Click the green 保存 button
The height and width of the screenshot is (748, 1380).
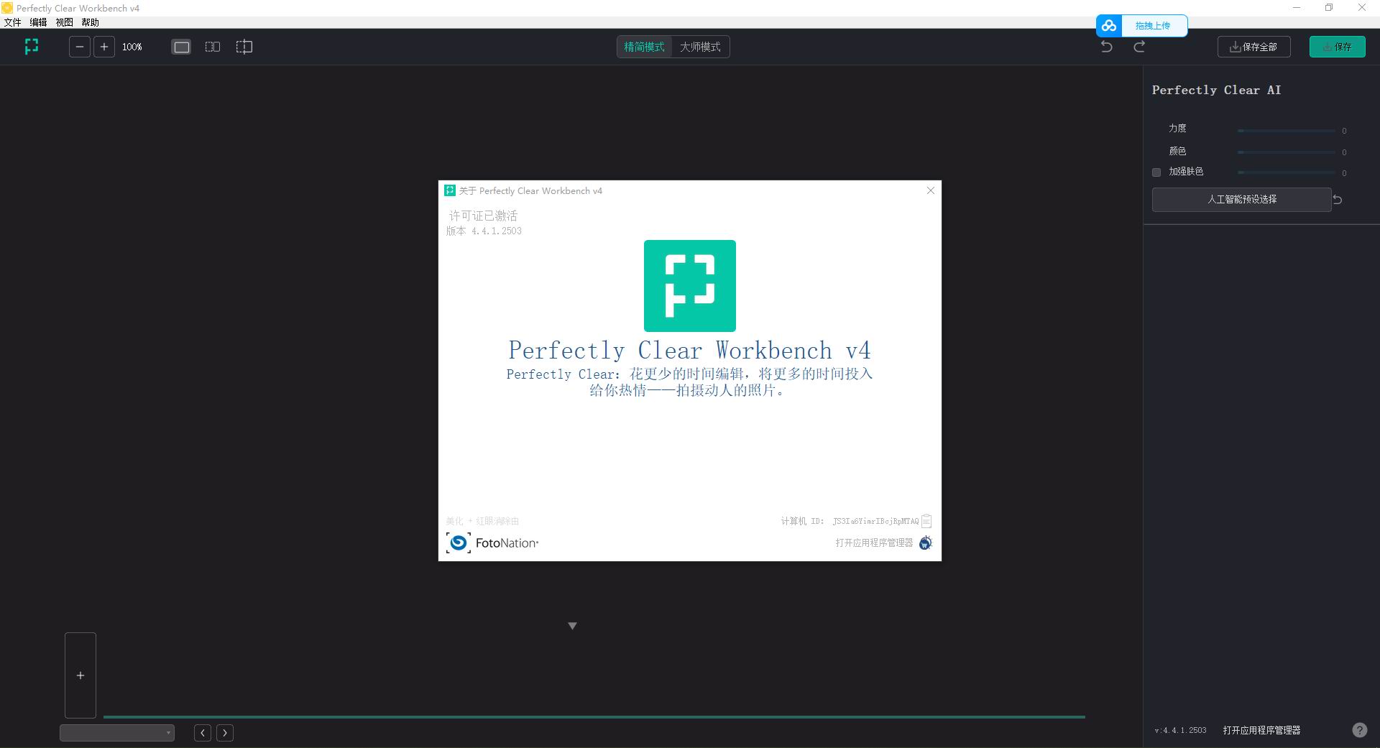(1338, 47)
